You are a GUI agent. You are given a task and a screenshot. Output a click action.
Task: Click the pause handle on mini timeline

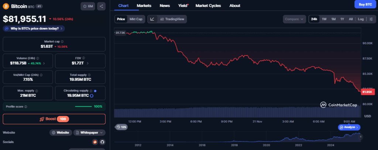[361, 137]
